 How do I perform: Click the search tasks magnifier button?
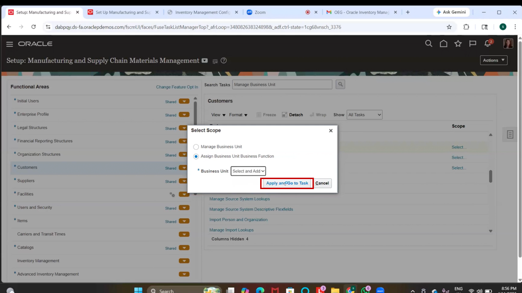click(340, 84)
